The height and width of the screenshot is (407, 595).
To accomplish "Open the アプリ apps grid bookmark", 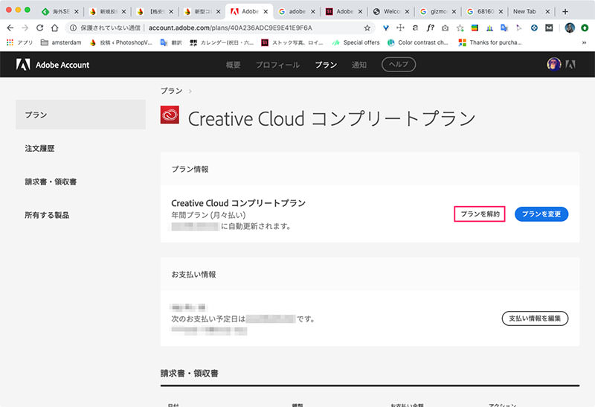I will (20, 42).
